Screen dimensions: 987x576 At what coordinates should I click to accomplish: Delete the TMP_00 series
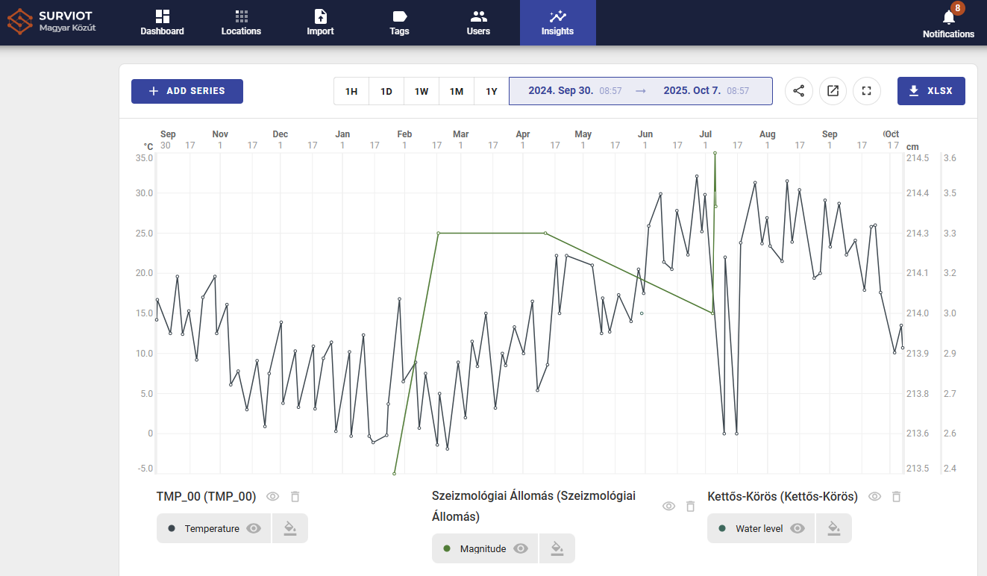point(295,497)
